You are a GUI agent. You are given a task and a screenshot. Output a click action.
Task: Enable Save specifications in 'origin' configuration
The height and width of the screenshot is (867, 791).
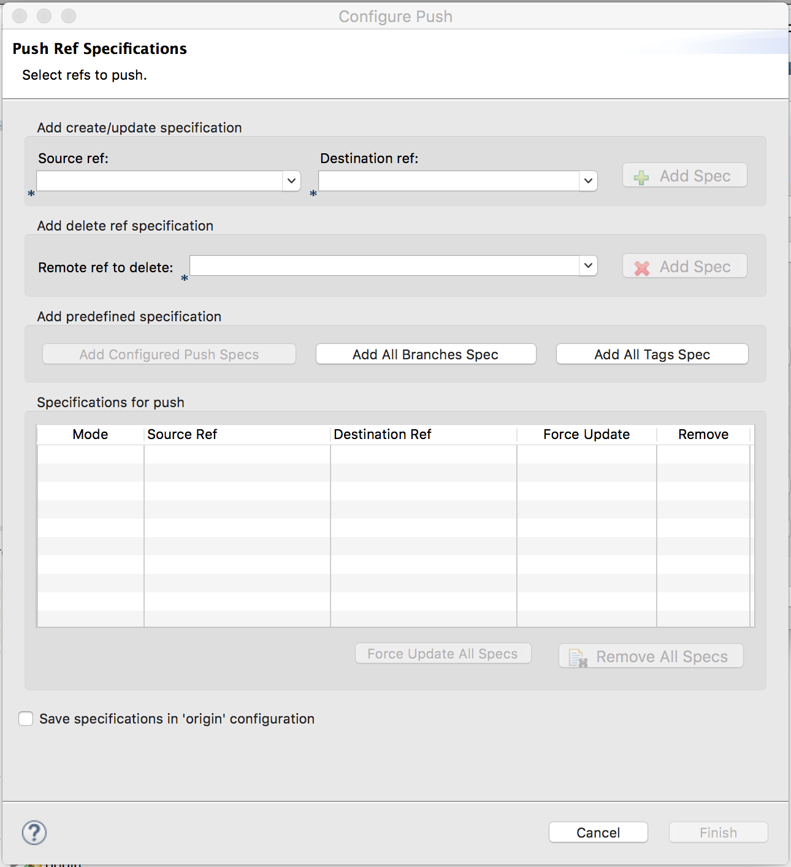tap(26, 719)
